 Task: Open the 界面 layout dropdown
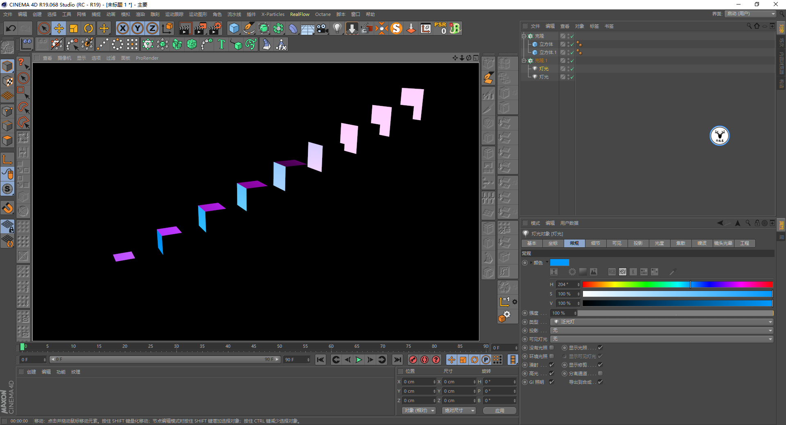[751, 14]
